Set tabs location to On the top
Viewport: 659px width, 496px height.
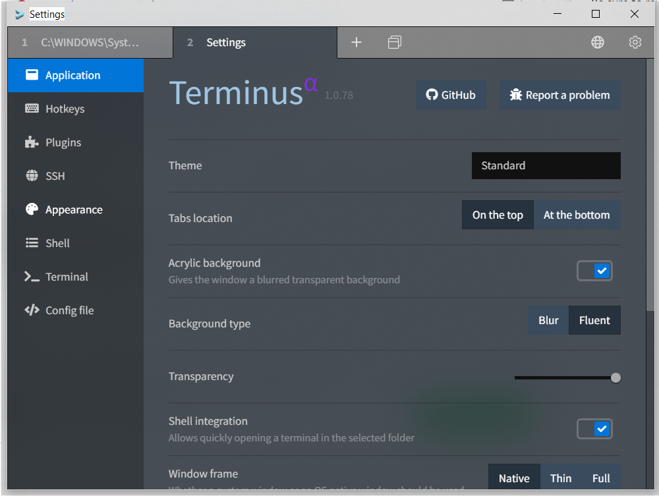[498, 215]
